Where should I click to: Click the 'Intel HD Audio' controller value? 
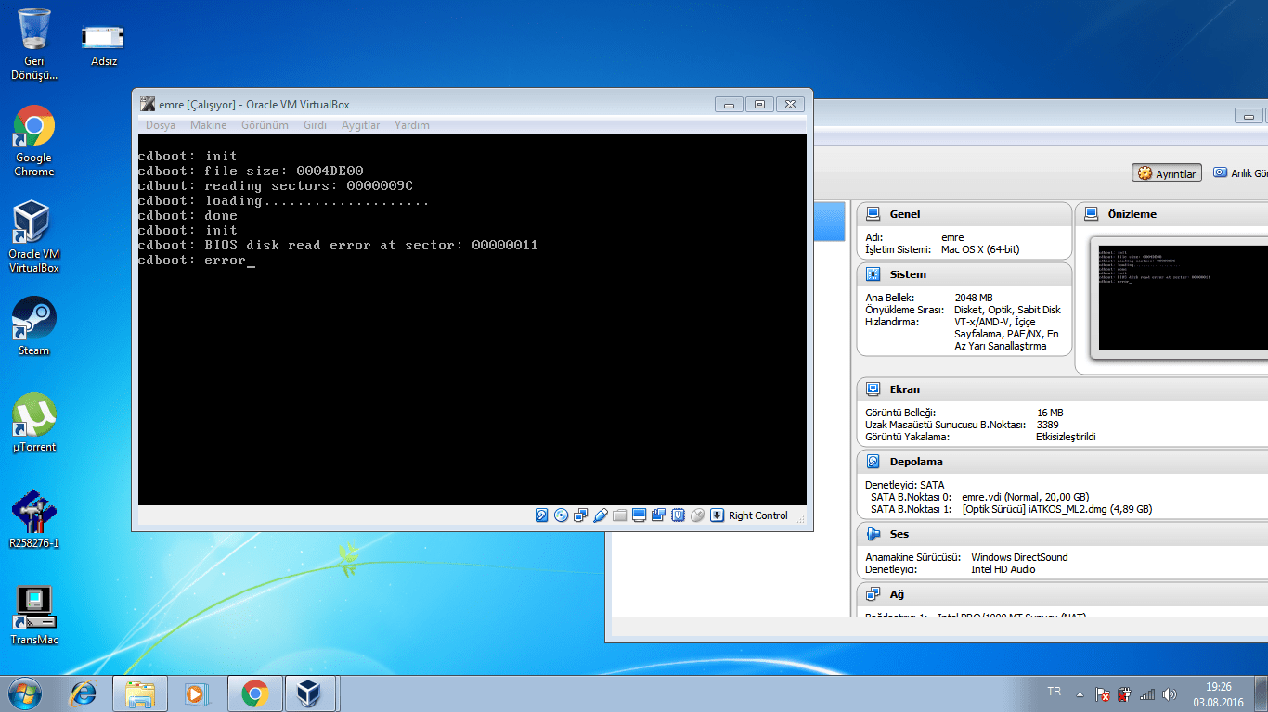point(1003,569)
